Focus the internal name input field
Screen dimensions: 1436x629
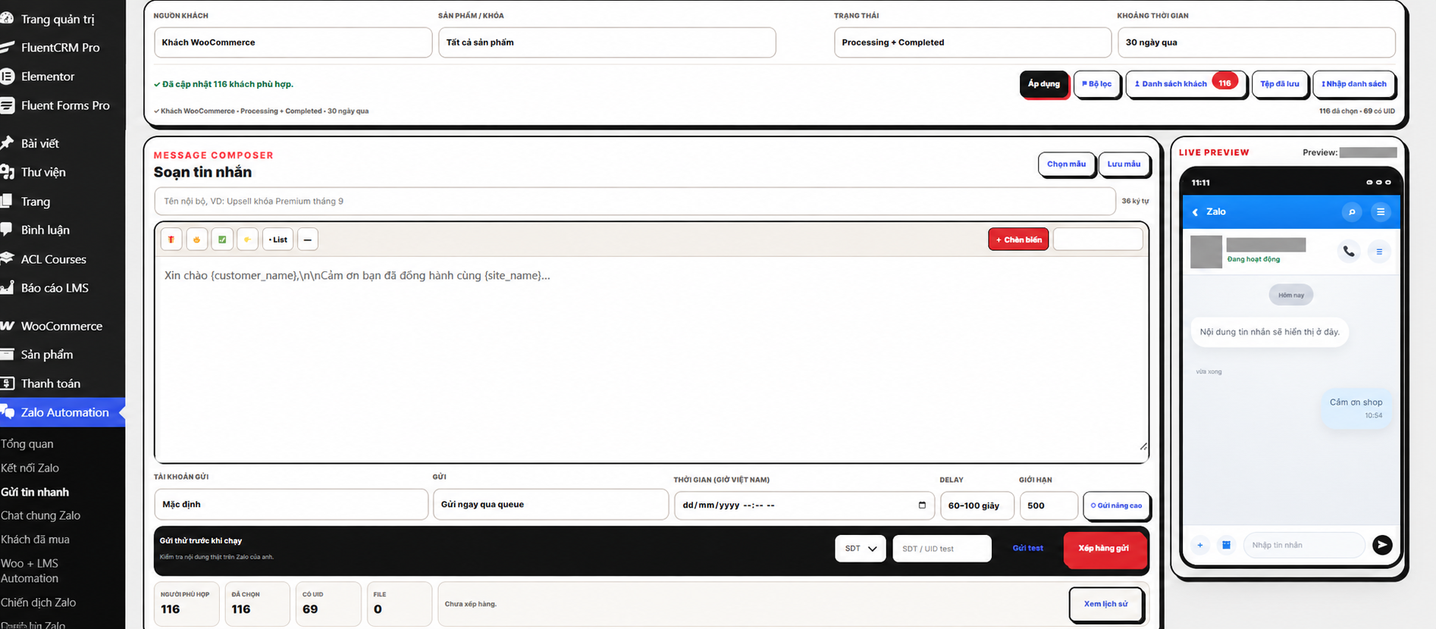coord(635,202)
